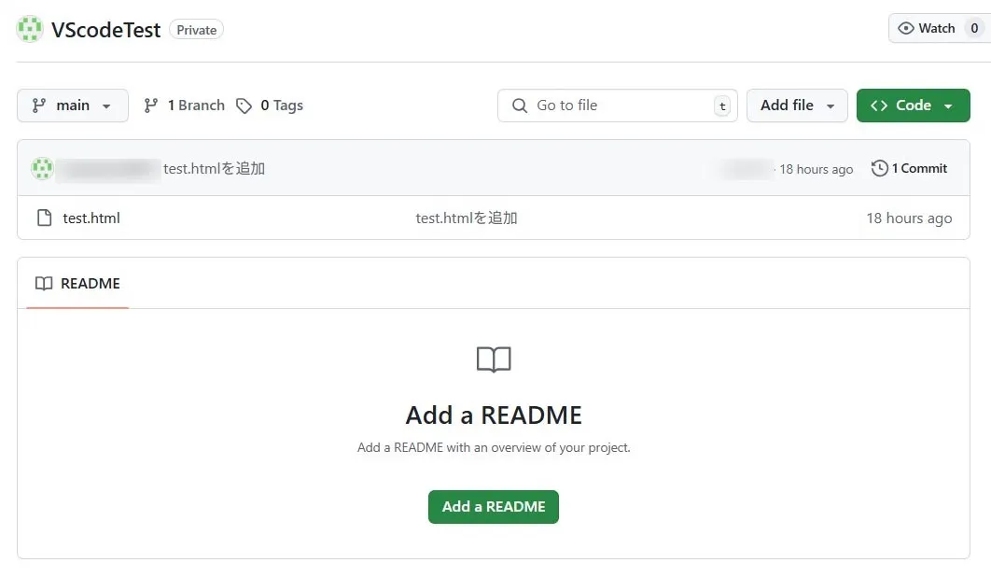The width and height of the screenshot is (991, 577).
Task: Open the 1 Branch link
Action: point(196,106)
